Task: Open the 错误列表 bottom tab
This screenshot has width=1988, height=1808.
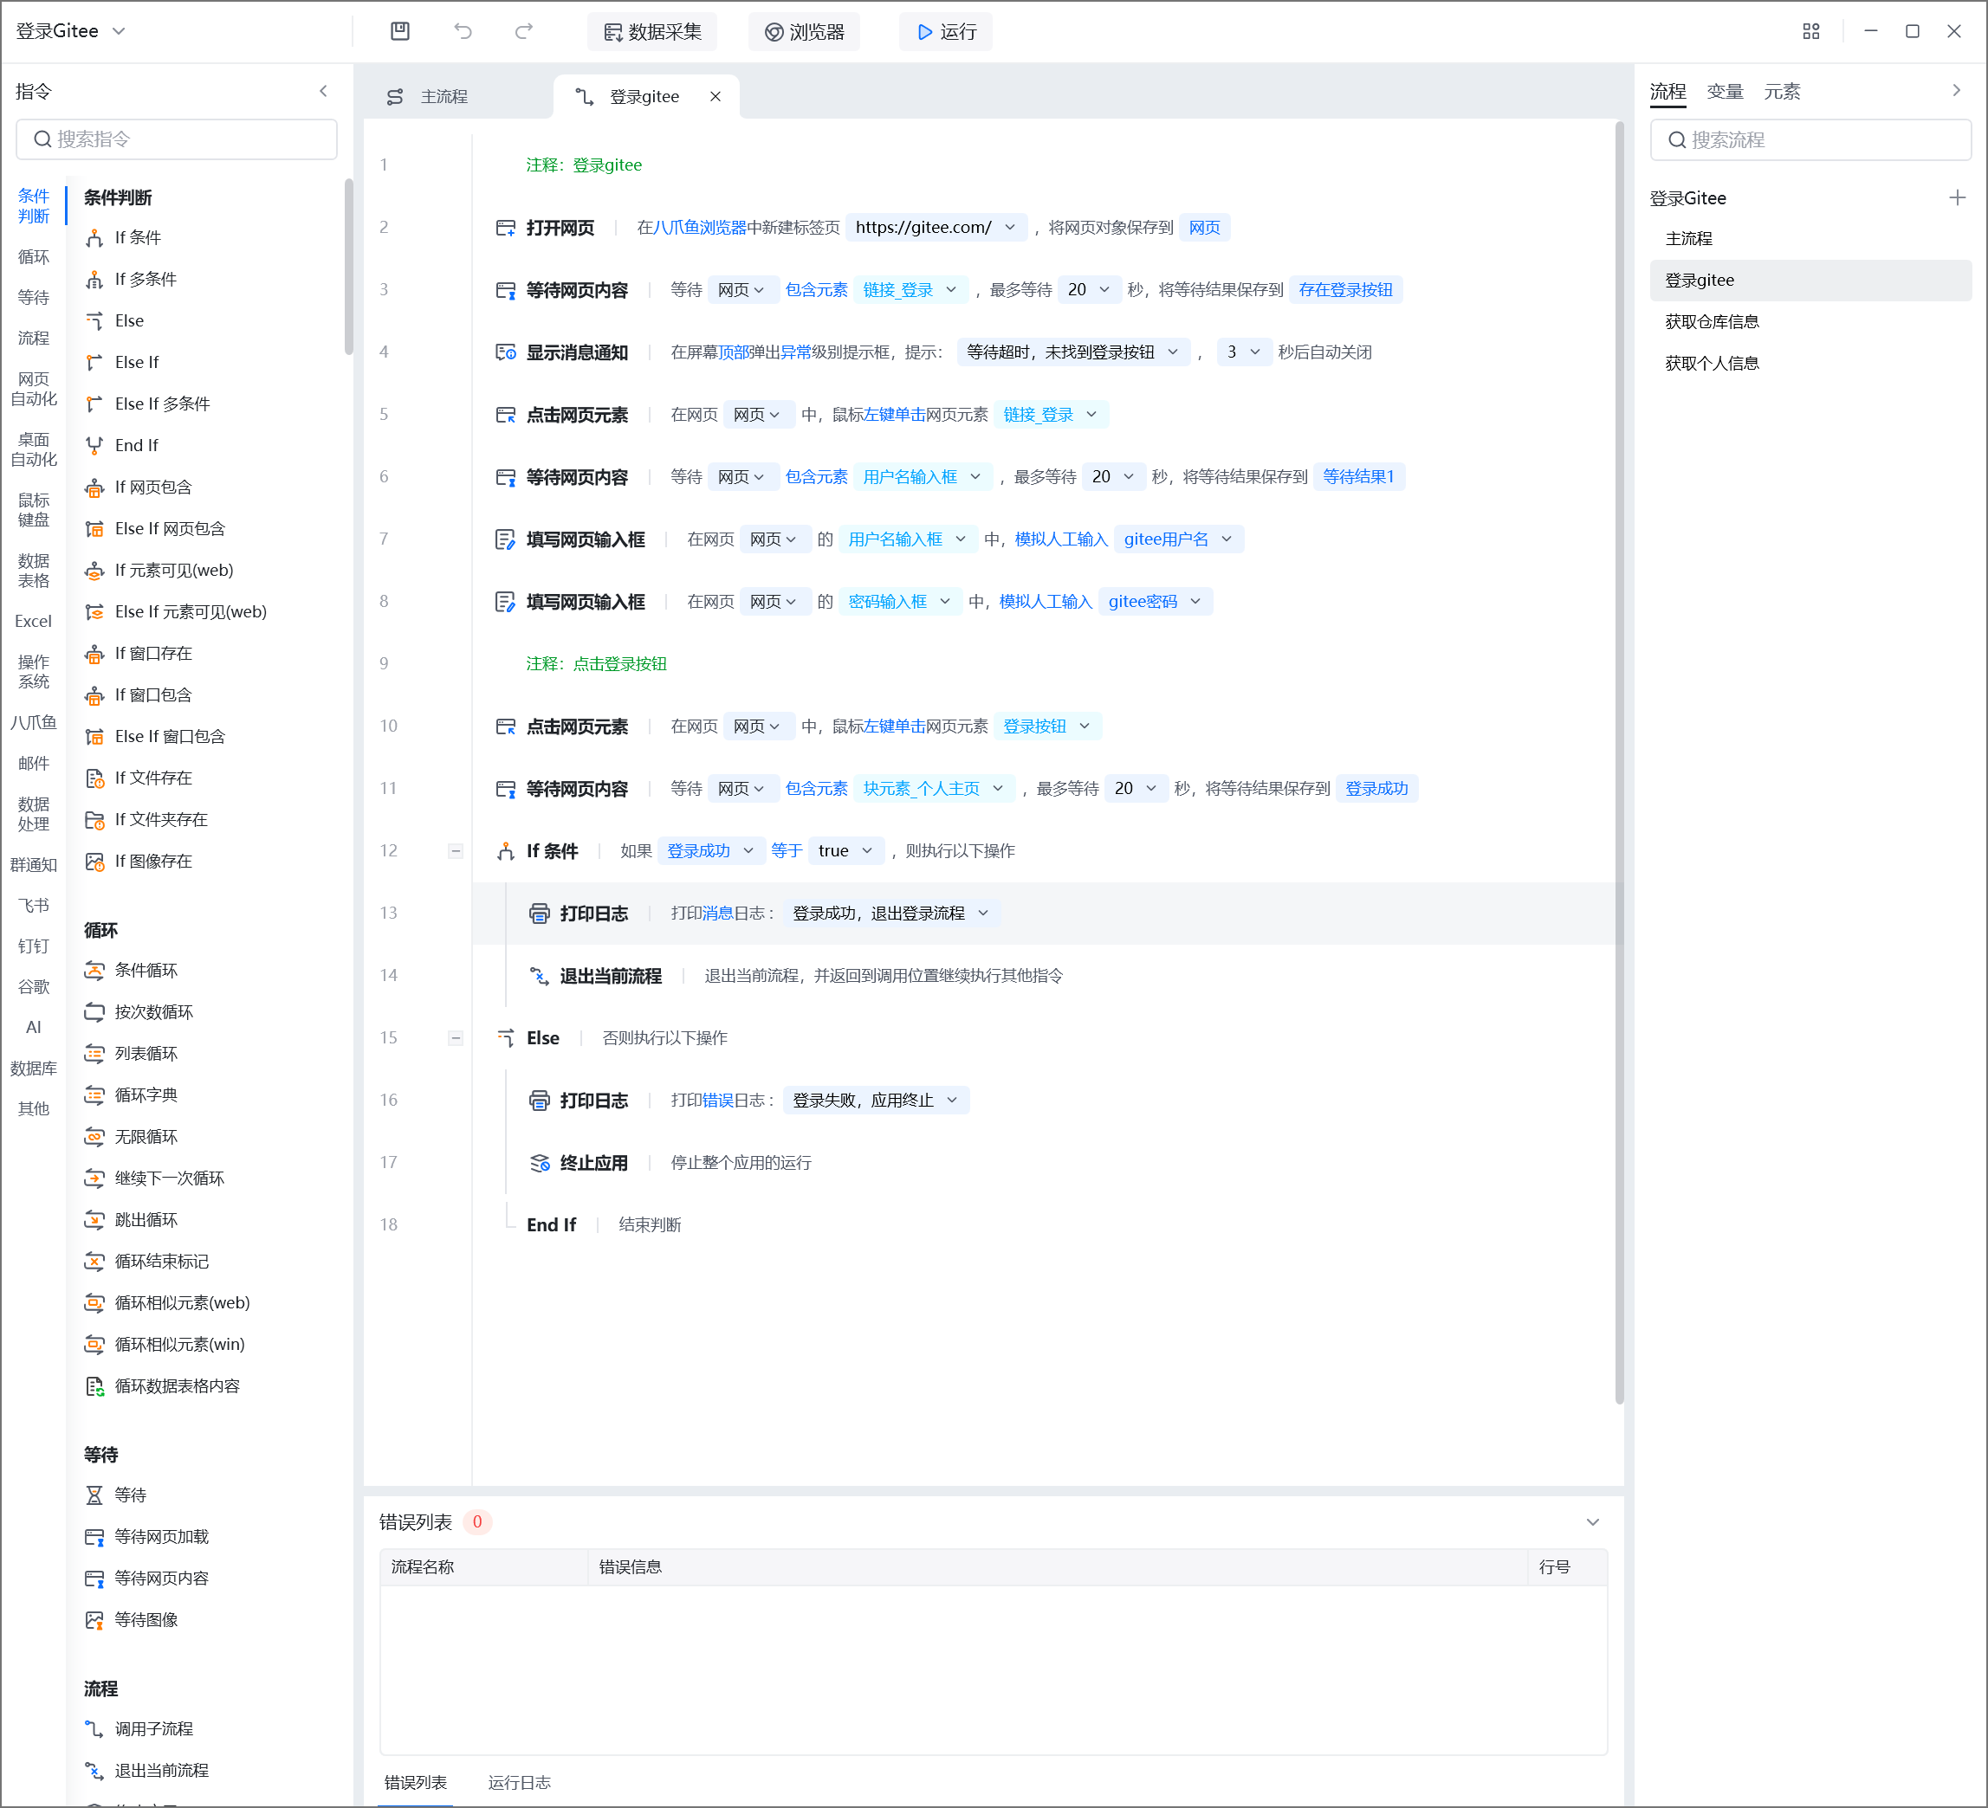Action: [415, 1782]
